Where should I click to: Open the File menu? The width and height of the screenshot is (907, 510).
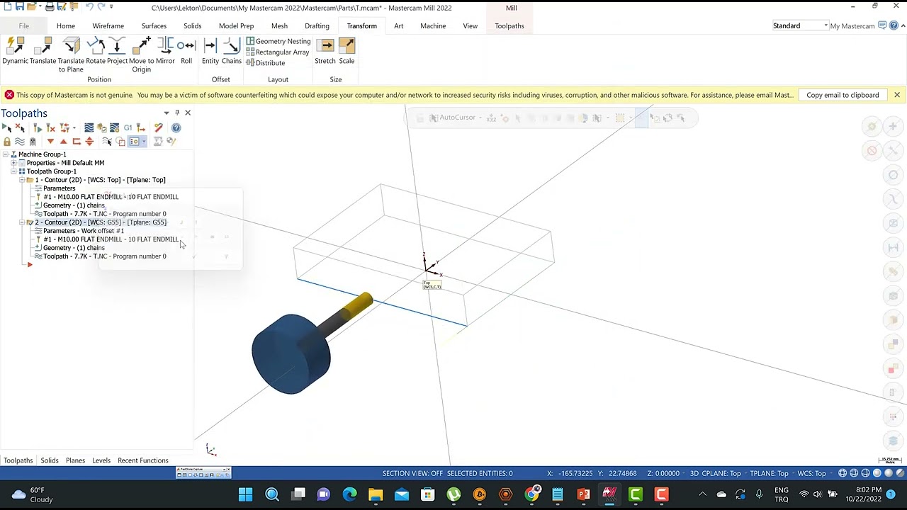click(x=23, y=26)
